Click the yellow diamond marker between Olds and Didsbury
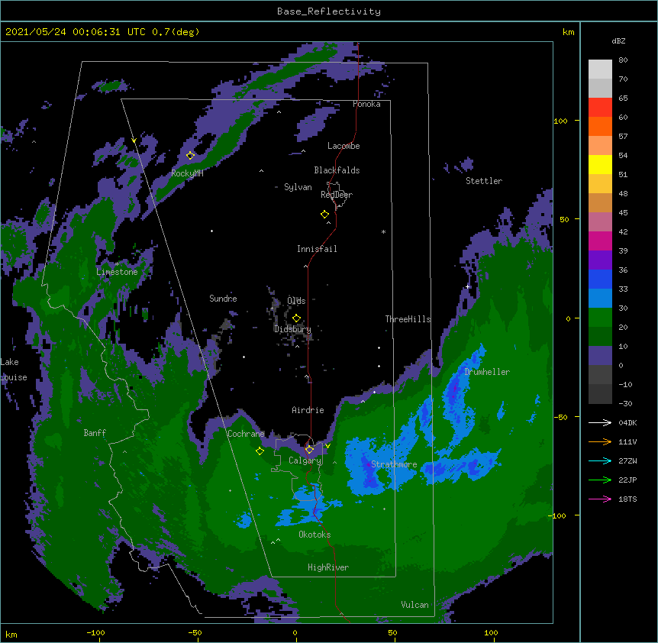 click(x=296, y=318)
